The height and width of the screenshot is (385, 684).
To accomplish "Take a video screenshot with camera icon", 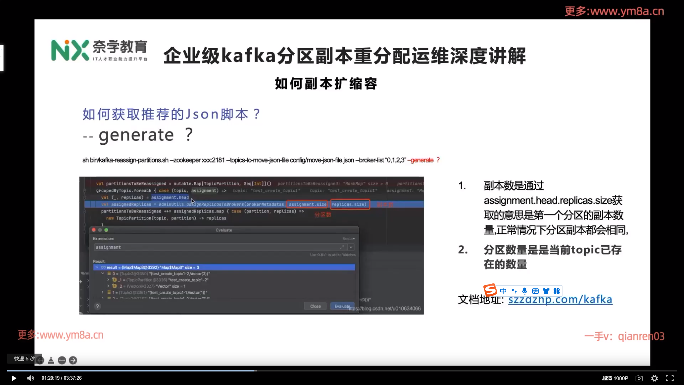I will coord(639,378).
